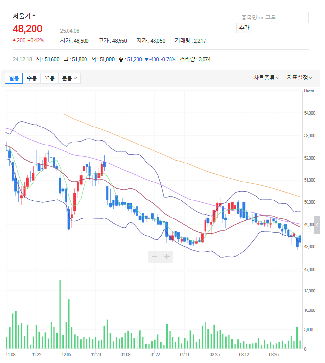
Task: Click the ▲200 +0.42% change value
Action: [x=28, y=40]
